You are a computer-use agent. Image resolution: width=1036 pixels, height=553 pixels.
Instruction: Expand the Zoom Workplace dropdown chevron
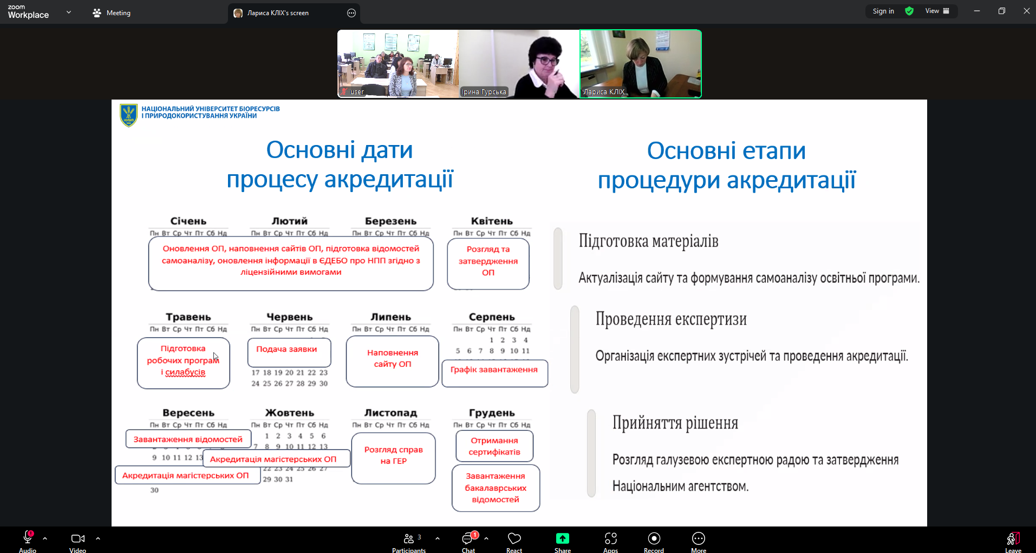pyautogui.click(x=69, y=12)
